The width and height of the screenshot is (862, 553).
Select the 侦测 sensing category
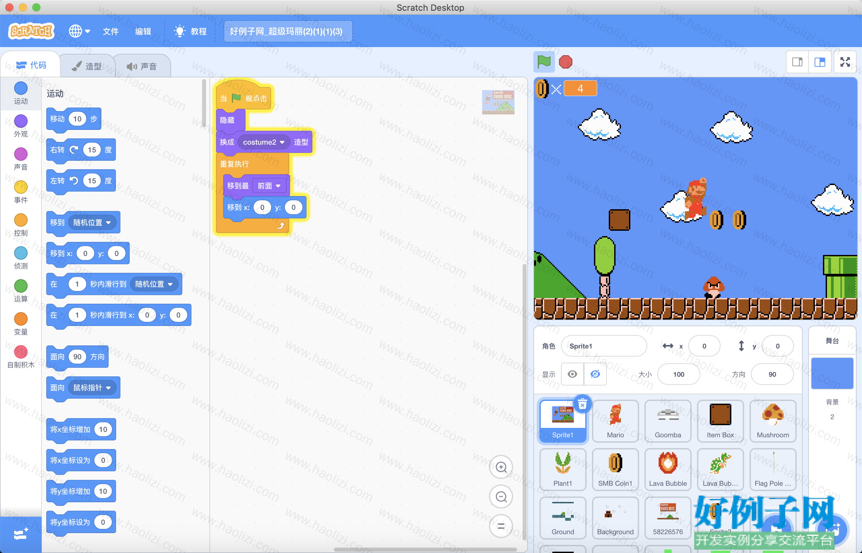pos(21,258)
